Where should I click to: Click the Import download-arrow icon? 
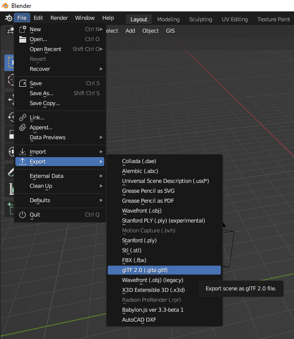[x=22, y=152]
